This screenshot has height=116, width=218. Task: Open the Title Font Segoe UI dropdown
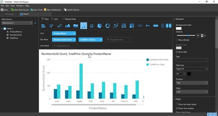(192, 69)
